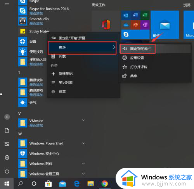Click 设置 in Sticky Notes context menu

pyautogui.click(x=83, y=91)
